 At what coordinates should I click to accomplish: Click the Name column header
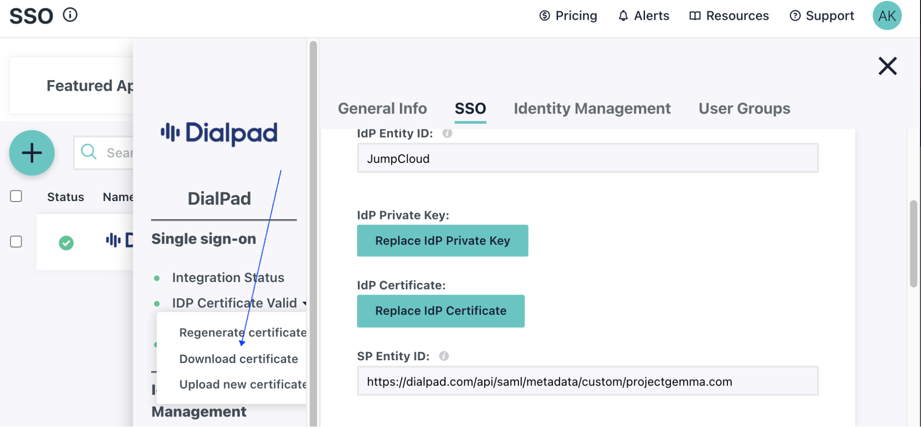tap(118, 197)
